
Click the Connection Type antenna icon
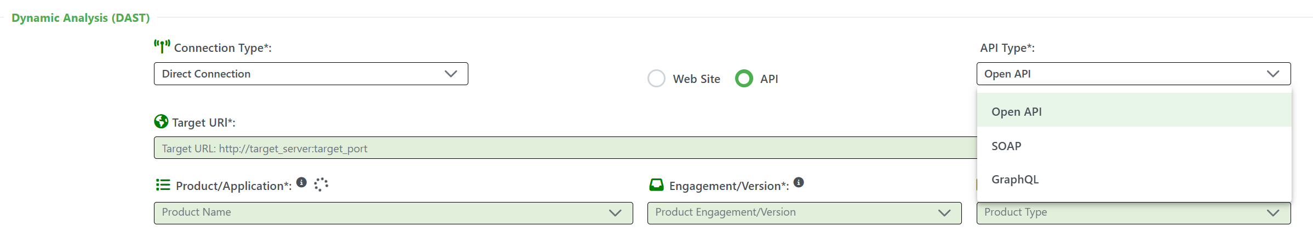pyautogui.click(x=162, y=46)
